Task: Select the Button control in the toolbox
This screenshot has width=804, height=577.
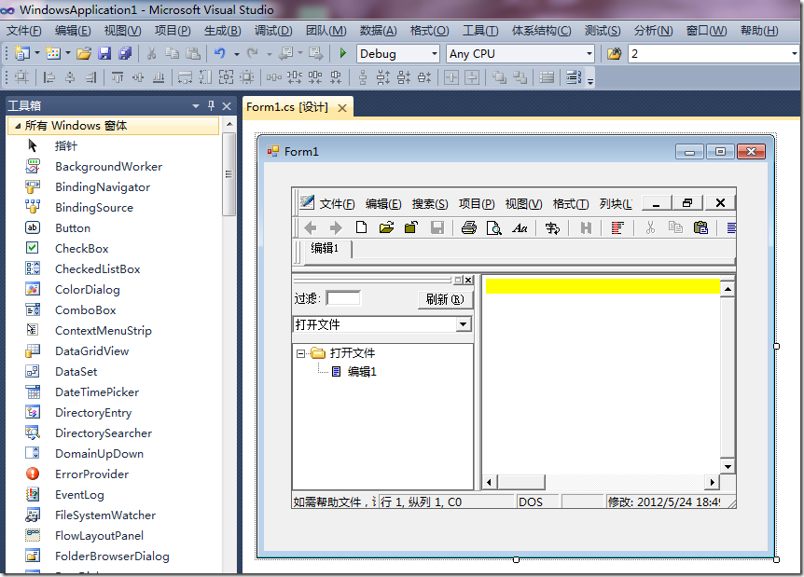Action: click(x=72, y=228)
